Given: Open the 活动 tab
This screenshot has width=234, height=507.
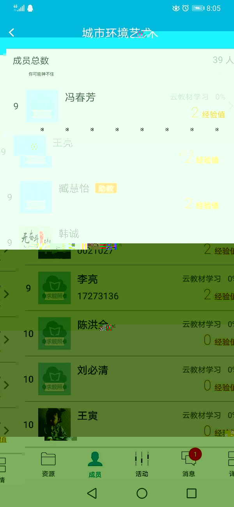Looking at the screenshot, I should (x=142, y=464).
